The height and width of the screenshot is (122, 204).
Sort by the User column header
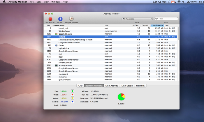118,25
